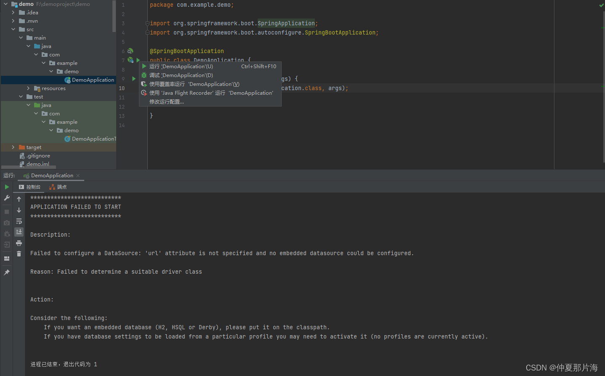Switch to the 端点 endpoints tab
Viewport: 605px width, 376px height.
point(58,187)
